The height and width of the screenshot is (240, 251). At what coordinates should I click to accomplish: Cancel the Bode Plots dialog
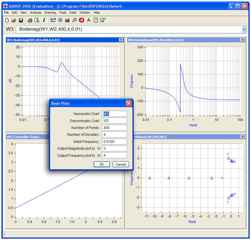pyautogui.click(x=121, y=164)
